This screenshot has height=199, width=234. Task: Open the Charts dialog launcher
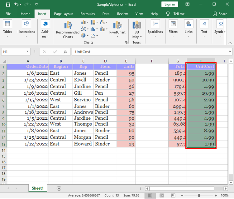coord(126,42)
